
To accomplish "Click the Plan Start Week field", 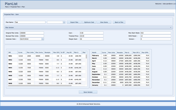I will tap(155, 33).
